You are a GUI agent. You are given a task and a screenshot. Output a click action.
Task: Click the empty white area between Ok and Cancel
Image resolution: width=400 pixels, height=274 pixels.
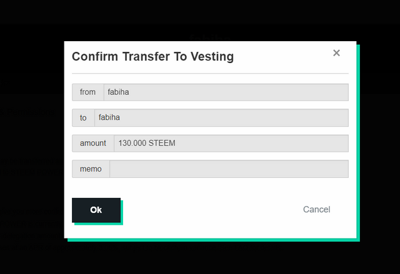point(212,210)
